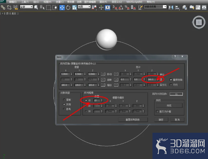The height and width of the screenshot is (159, 208).
Task: Activate the Select and Scale tool
Action: pyautogui.click(x=74, y=7)
